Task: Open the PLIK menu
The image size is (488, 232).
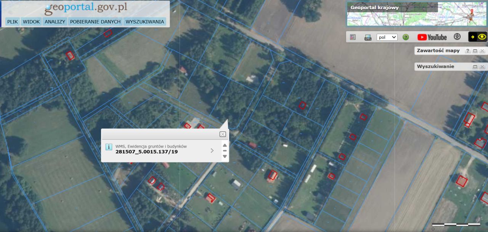Action: pyautogui.click(x=13, y=22)
